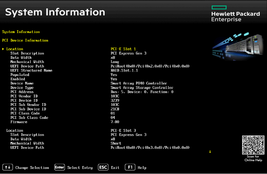
Task: Click the Exit label
Action: pos(115,168)
